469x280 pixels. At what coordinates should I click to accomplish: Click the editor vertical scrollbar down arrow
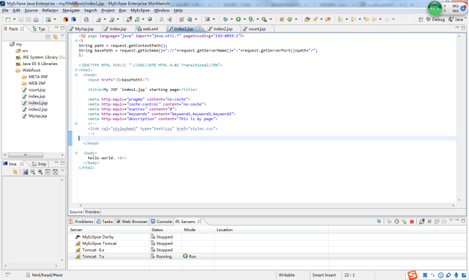click(x=459, y=200)
